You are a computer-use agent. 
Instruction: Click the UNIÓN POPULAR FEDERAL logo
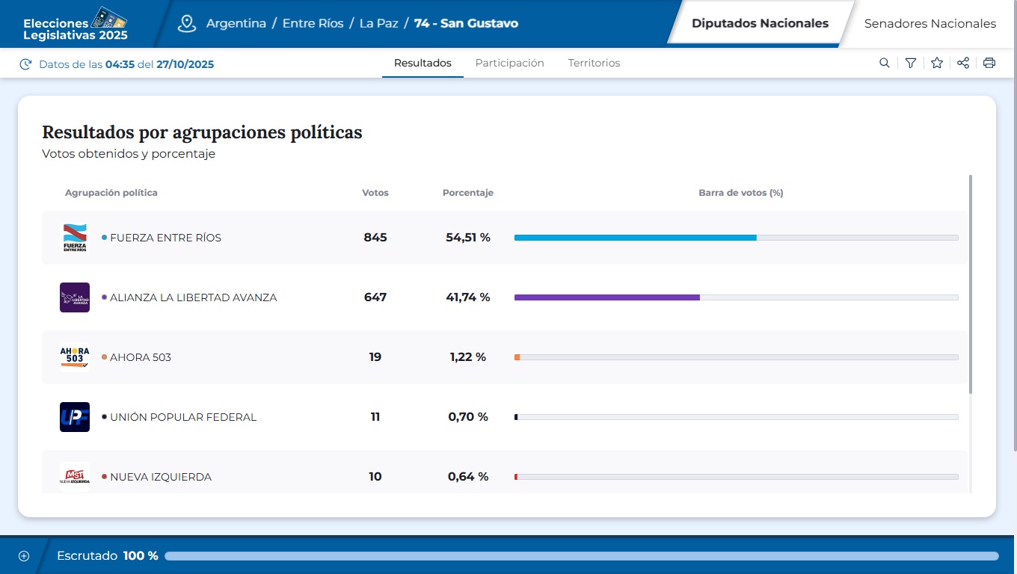(74, 416)
